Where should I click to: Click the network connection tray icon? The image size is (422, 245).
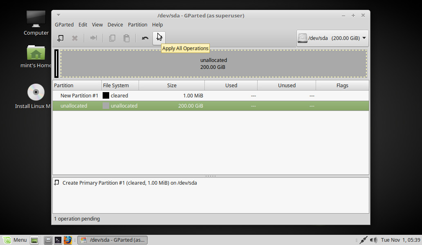click(x=363, y=240)
